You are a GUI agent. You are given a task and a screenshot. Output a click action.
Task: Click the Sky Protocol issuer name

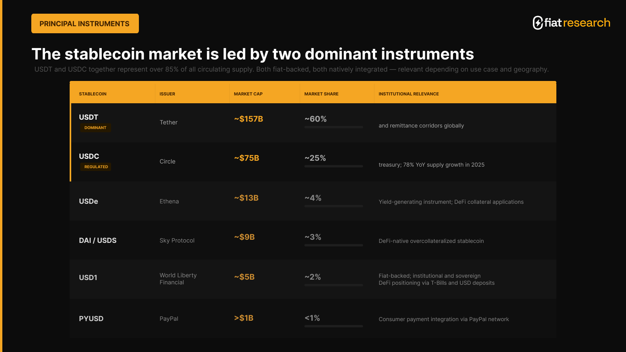177,241
